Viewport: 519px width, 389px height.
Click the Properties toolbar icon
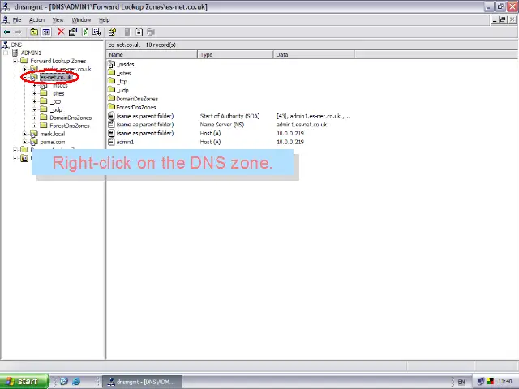click(x=73, y=32)
